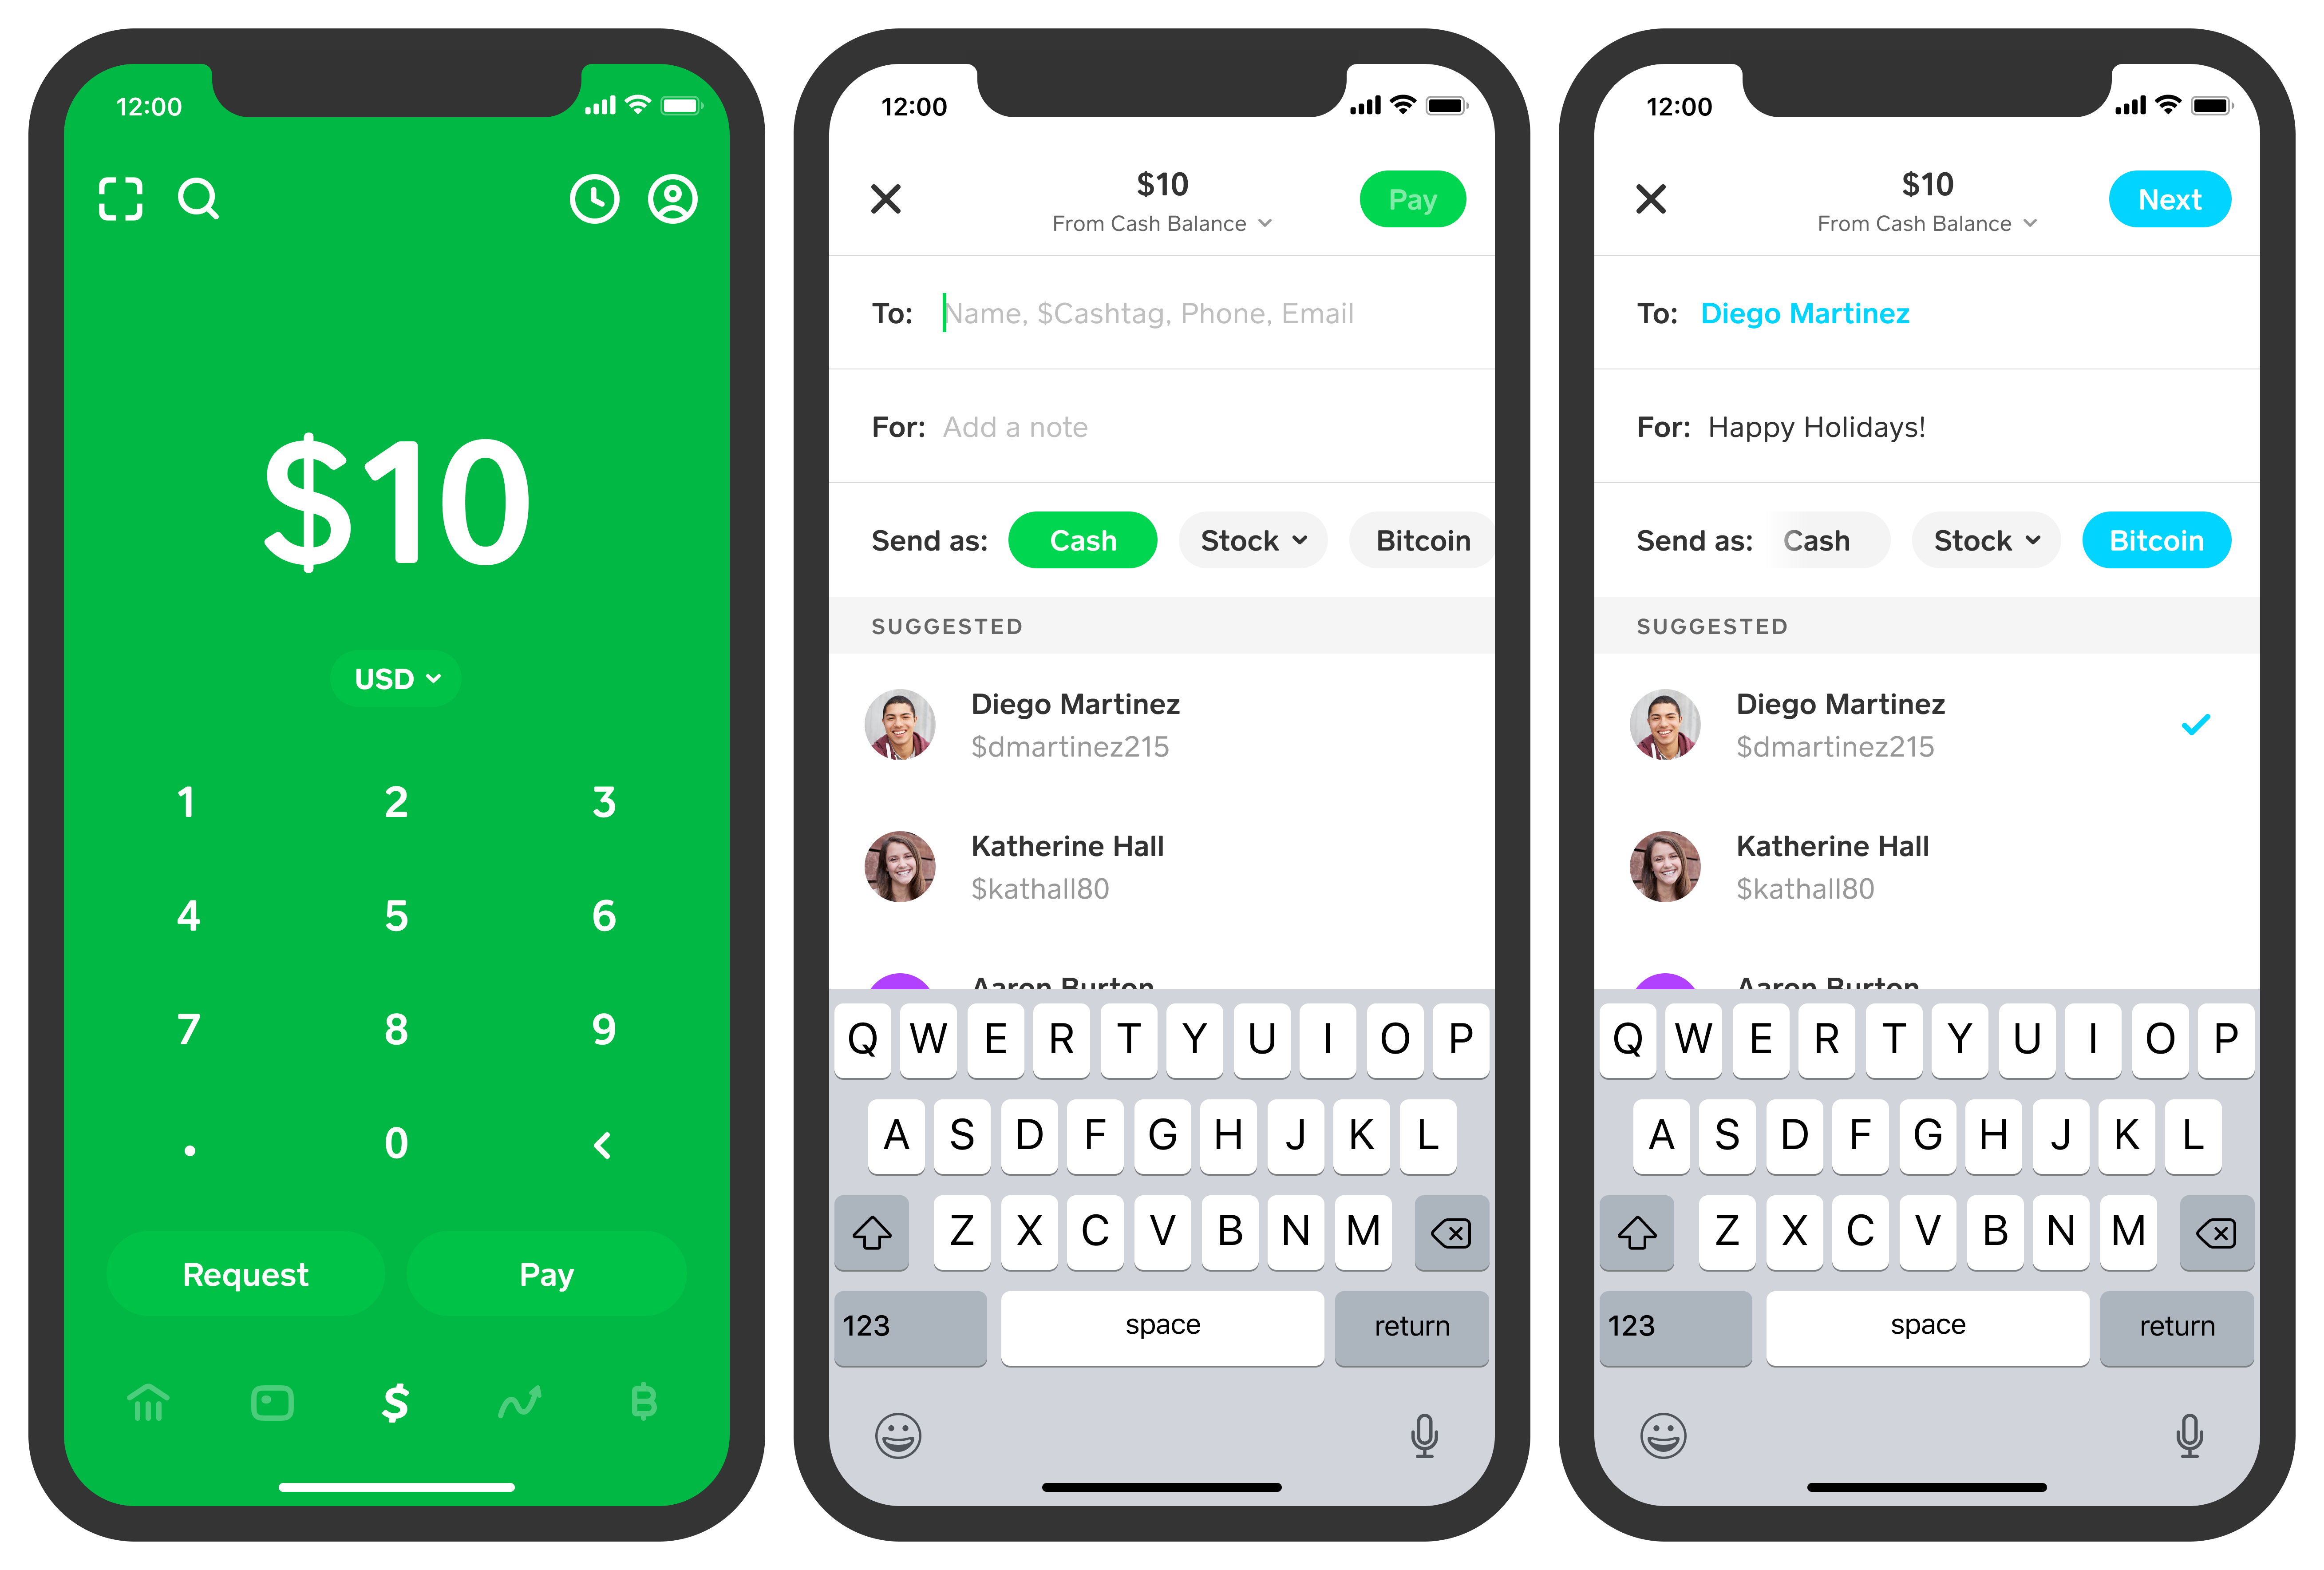Tap the search icon on home screen

(198, 198)
